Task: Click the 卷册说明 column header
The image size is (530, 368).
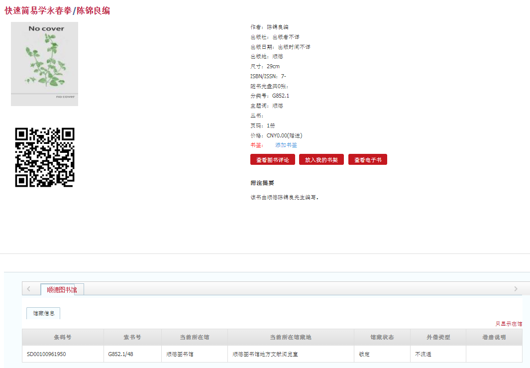Action: click(x=494, y=337)
